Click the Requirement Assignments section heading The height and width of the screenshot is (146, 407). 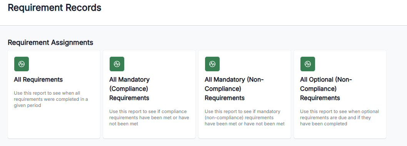50,43
